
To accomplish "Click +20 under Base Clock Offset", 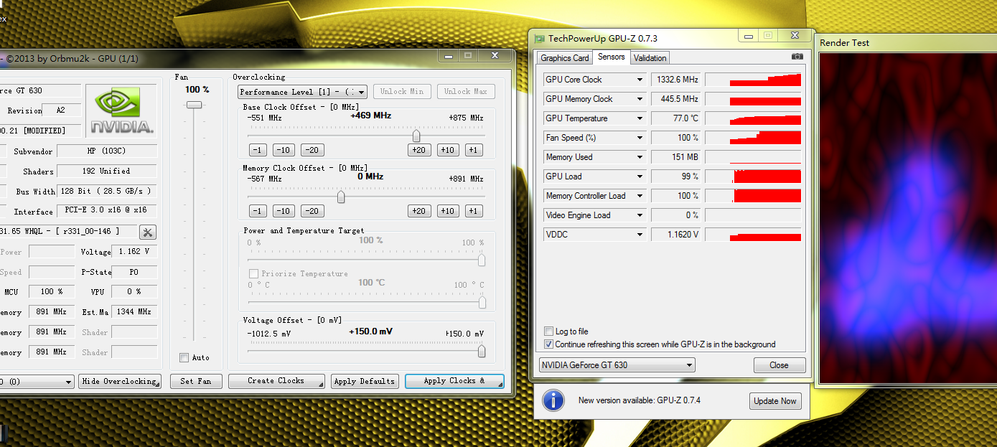I will 419,150.
